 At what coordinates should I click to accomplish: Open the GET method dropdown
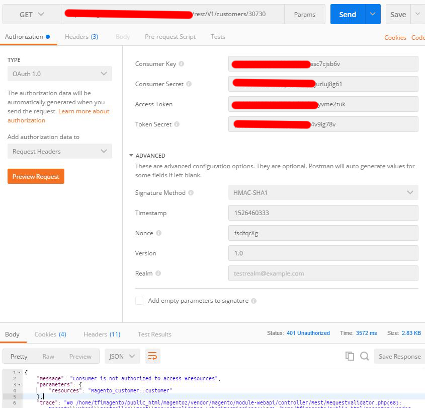pos(31,14)
